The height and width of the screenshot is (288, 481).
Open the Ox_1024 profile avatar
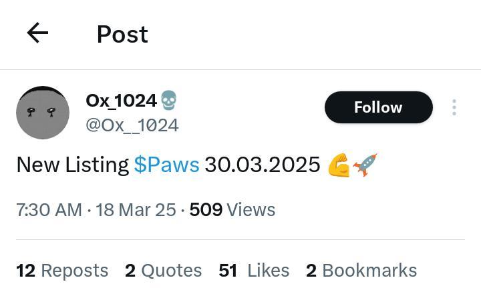pyautogui.click(x=43, y=113)
